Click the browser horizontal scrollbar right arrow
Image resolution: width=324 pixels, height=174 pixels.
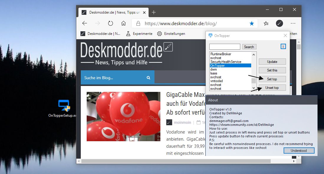click(x=294, y=161)
